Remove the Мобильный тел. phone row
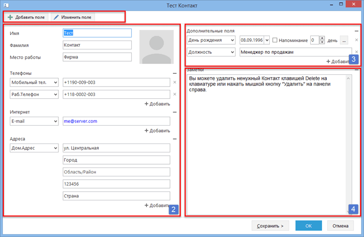 (175, 82)
